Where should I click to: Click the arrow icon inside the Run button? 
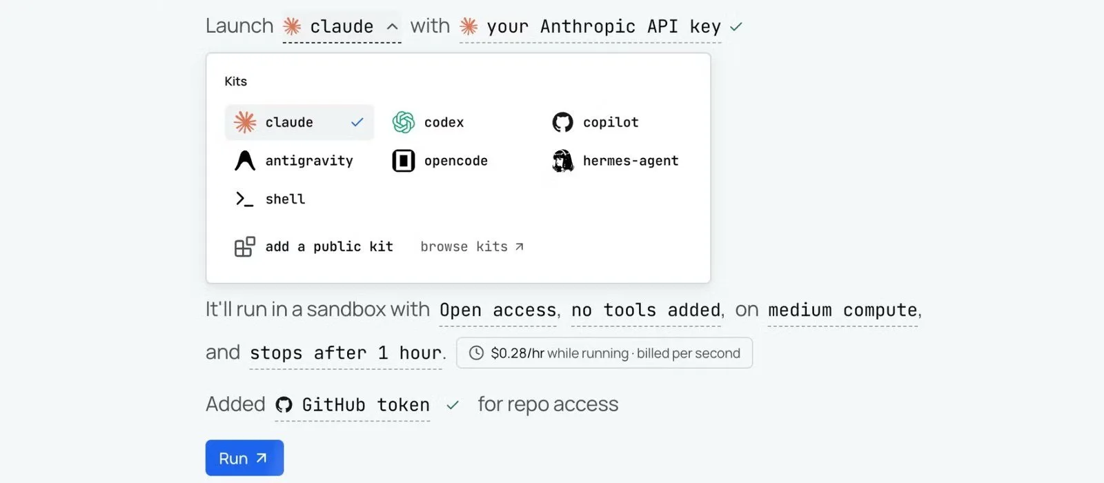(x=262, y=457)
